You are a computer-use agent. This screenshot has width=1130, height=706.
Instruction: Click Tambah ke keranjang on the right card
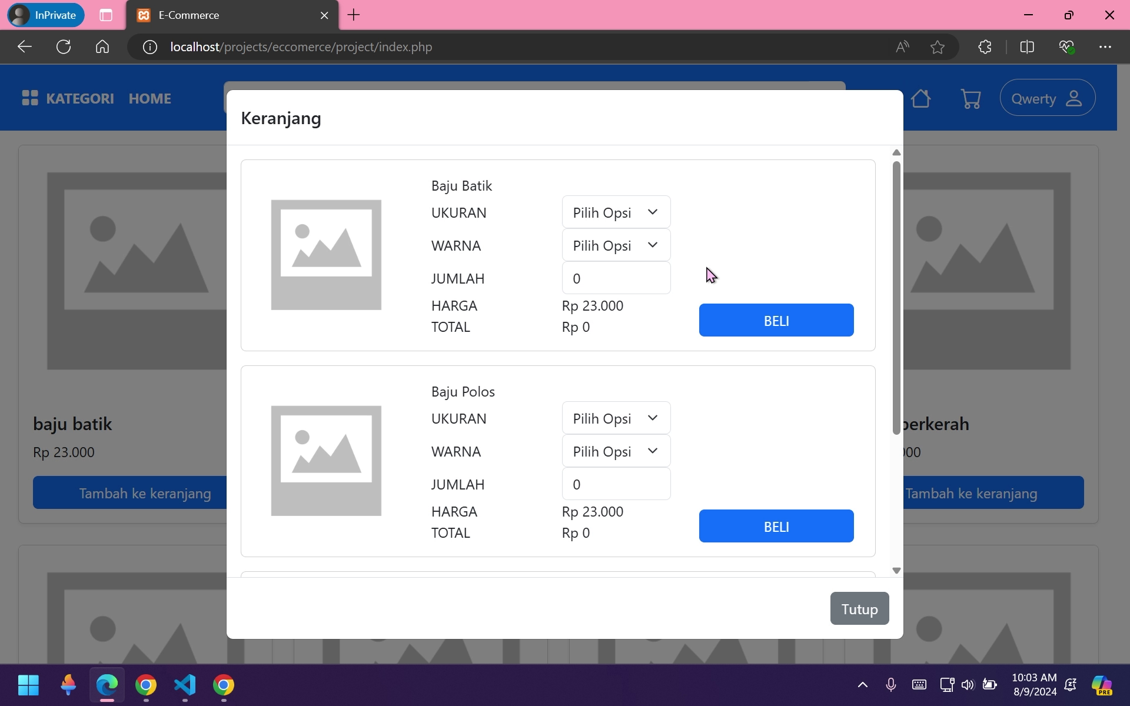coord(993,493)
